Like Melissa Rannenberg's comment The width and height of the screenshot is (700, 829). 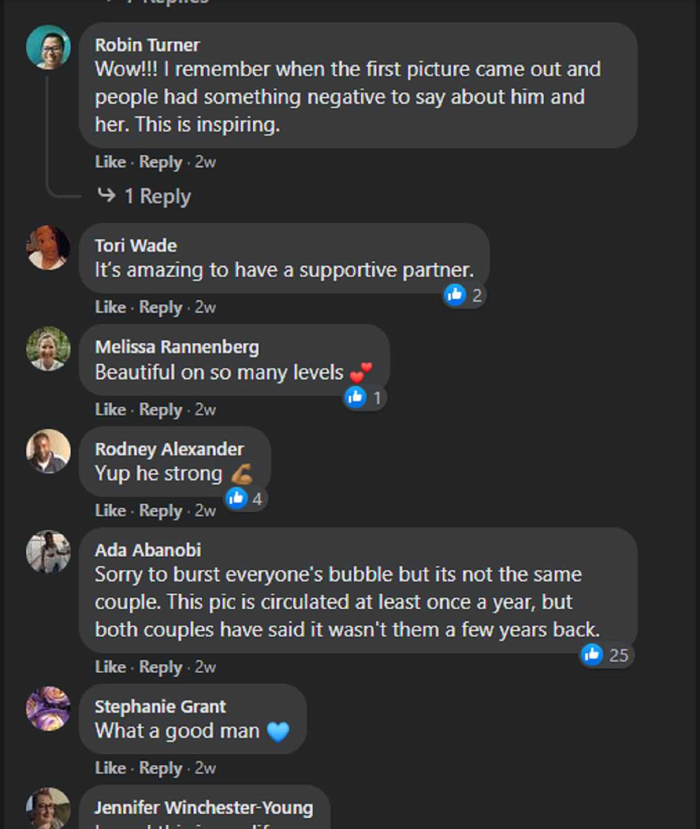pos(110,410)
